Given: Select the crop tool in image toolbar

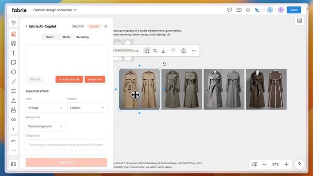Looking at the screenshot, I should (x=155, y=51).
